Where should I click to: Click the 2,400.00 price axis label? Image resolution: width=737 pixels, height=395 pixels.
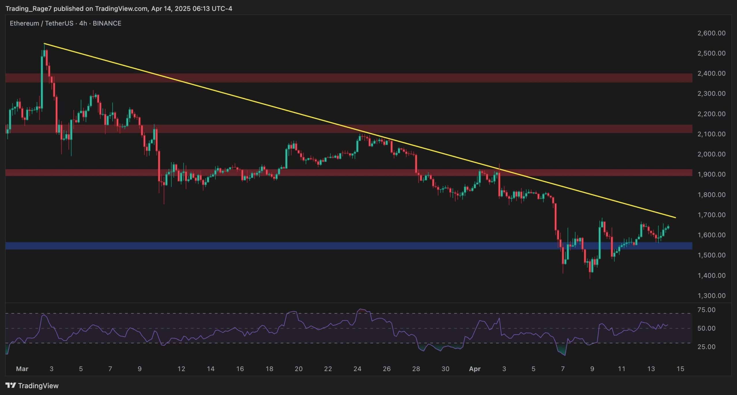[711, 73]
